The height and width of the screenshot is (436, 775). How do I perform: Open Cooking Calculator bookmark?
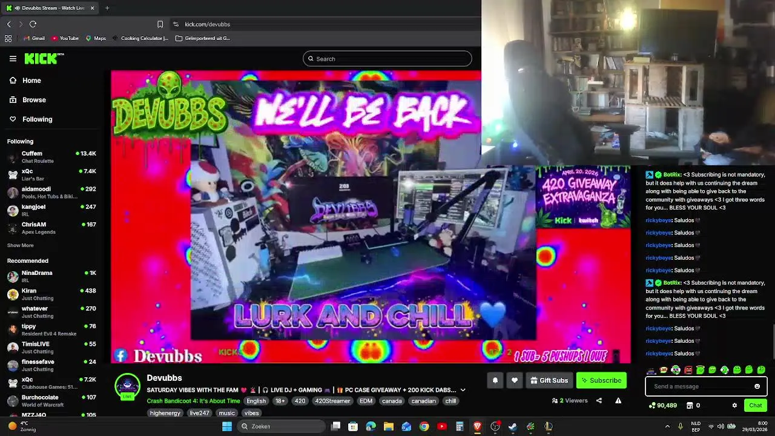[x=140, y=38]
